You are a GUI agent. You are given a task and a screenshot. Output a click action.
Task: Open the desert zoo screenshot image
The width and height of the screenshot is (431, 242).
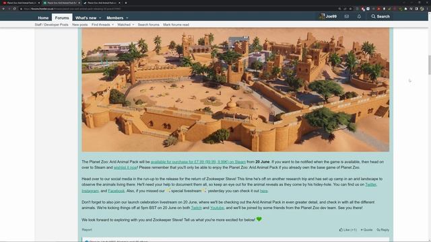click(x=235, y=89)
